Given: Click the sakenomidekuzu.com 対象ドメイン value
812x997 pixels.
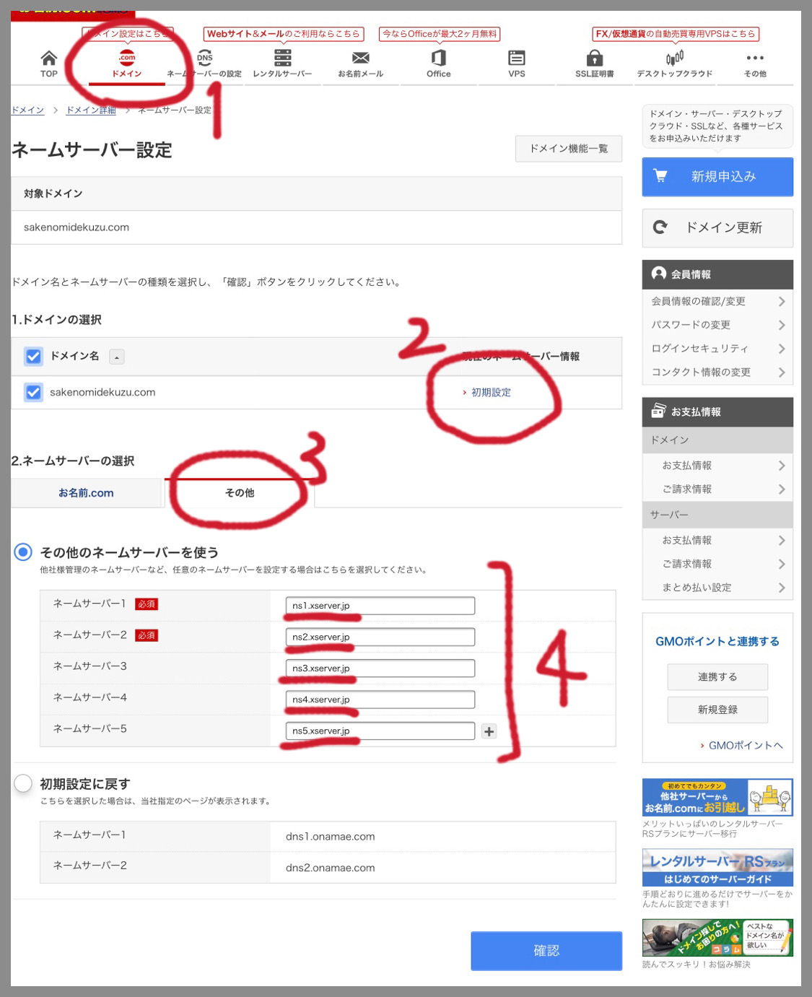Looking at the screenshot, I should point(77,227).
